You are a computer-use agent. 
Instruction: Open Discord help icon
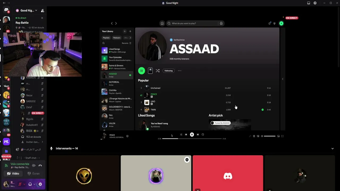coord(315,3)
